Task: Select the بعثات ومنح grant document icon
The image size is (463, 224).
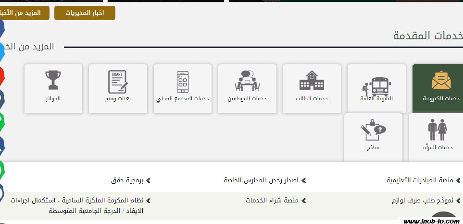Action: [118, 88]
